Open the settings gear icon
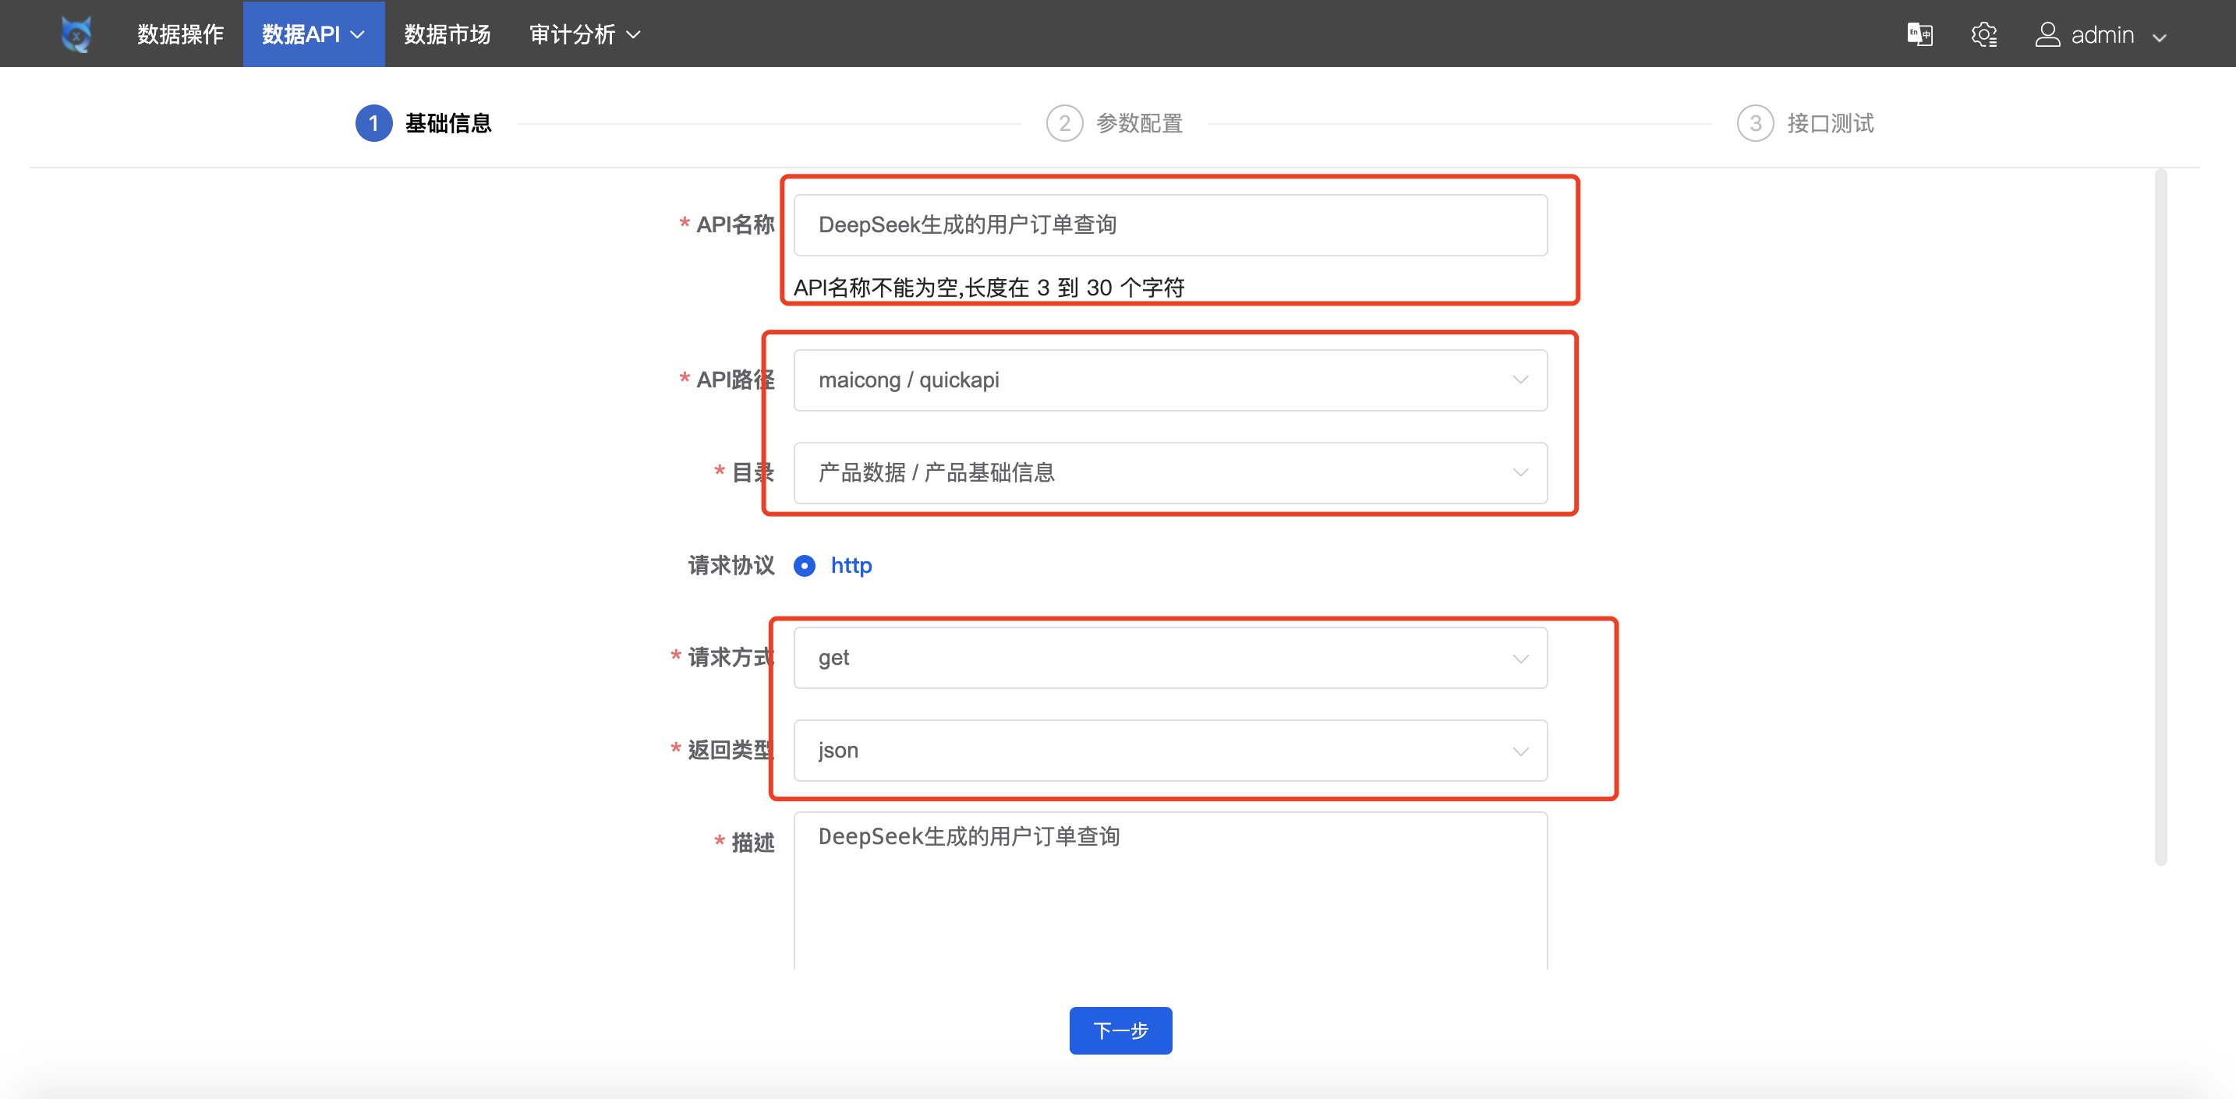 coord(1983,35)
